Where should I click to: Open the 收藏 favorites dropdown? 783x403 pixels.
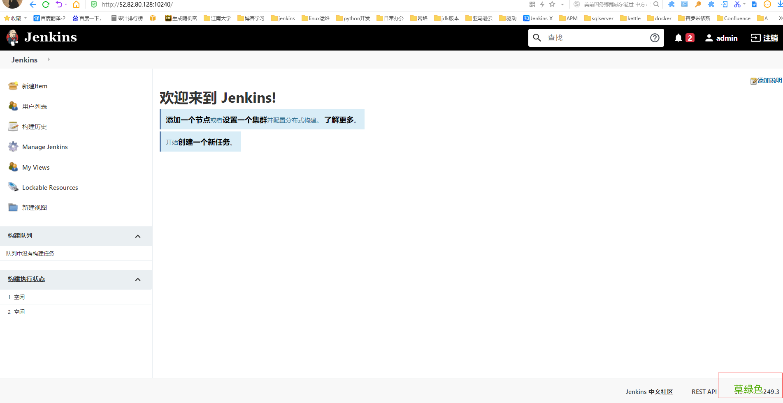[15, 18]
